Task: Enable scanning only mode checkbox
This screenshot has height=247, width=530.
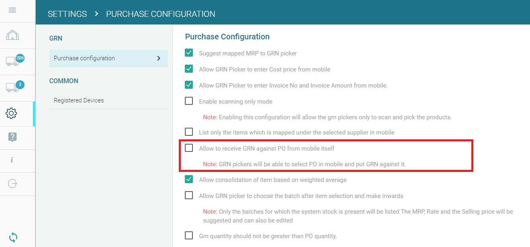Action: tap(189, 101)
